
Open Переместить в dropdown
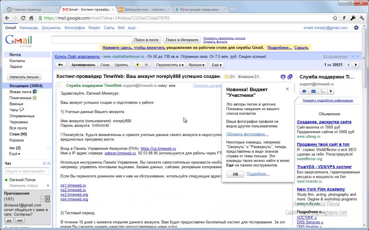tap(170, 65)
